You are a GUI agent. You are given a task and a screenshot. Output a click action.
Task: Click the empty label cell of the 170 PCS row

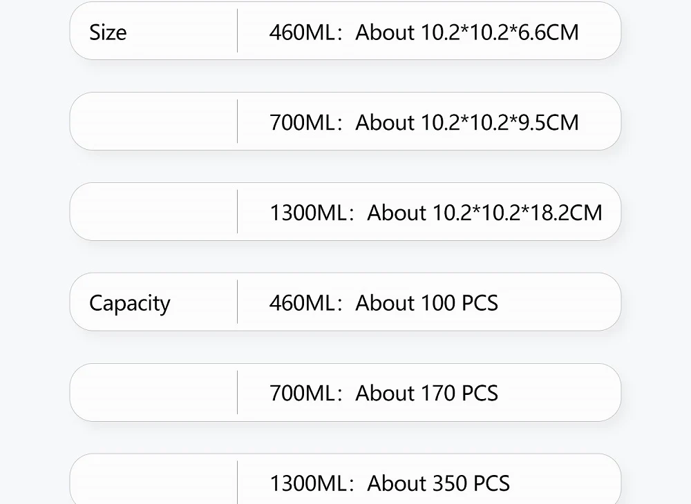pos(153,392)
